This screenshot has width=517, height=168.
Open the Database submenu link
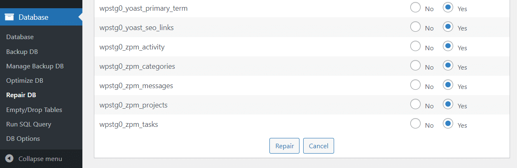pyautogui.click(x=20, y=37)
